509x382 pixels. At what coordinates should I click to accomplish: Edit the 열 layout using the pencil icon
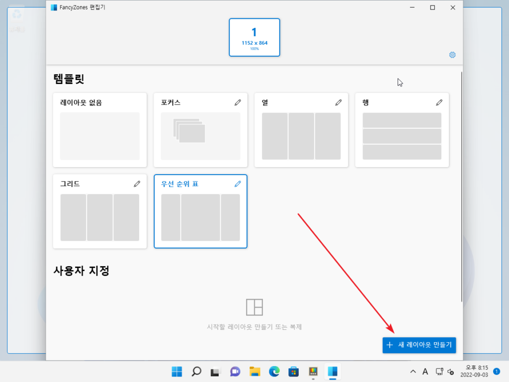tap(339, 102)
